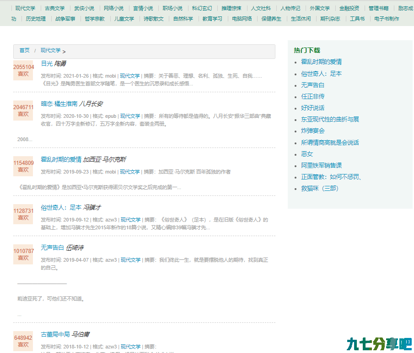Go to 武侠小说 category
The height and width of the screenshot is (353, 414).
(84, 8)
